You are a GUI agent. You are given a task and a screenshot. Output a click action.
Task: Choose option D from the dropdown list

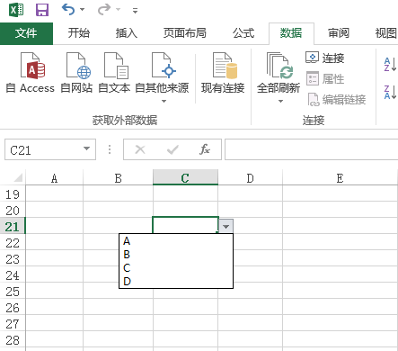click(x=176, y=282)
